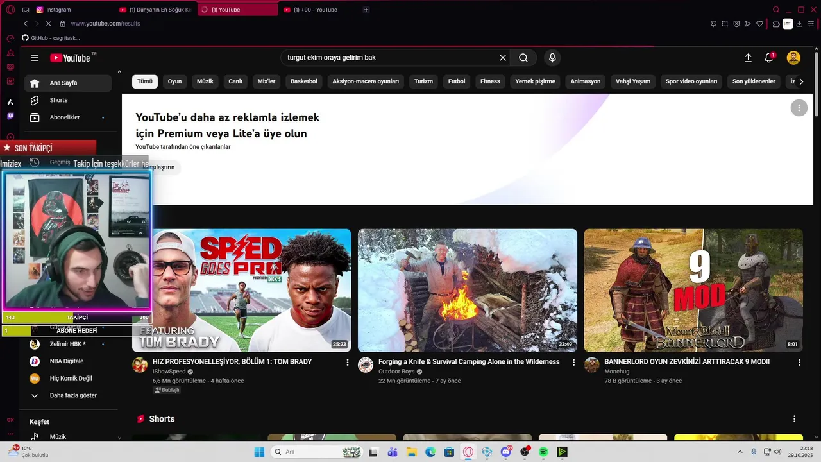Image resolution: width=821 pixels, height=462 pixels.
Task: Select the Basketbol filter chip
Action: pos(304,81)
